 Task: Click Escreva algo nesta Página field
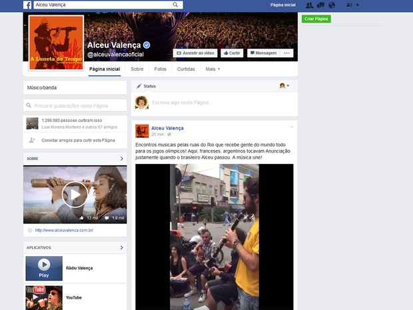(x=183, y=103)
